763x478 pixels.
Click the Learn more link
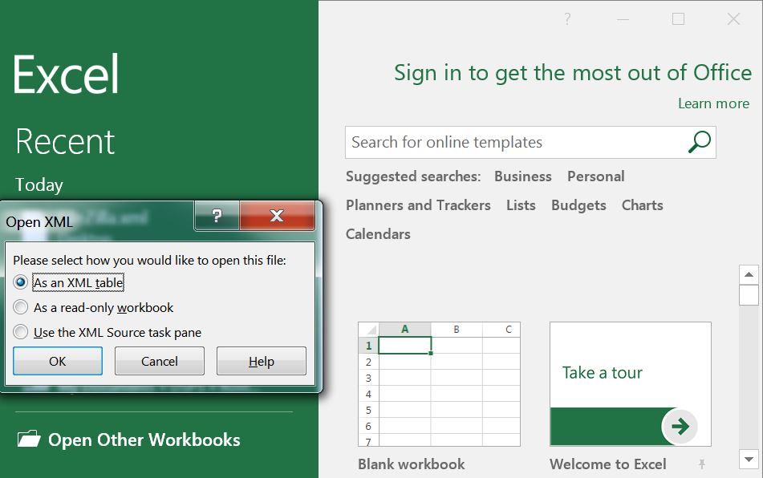coord(712,103)
